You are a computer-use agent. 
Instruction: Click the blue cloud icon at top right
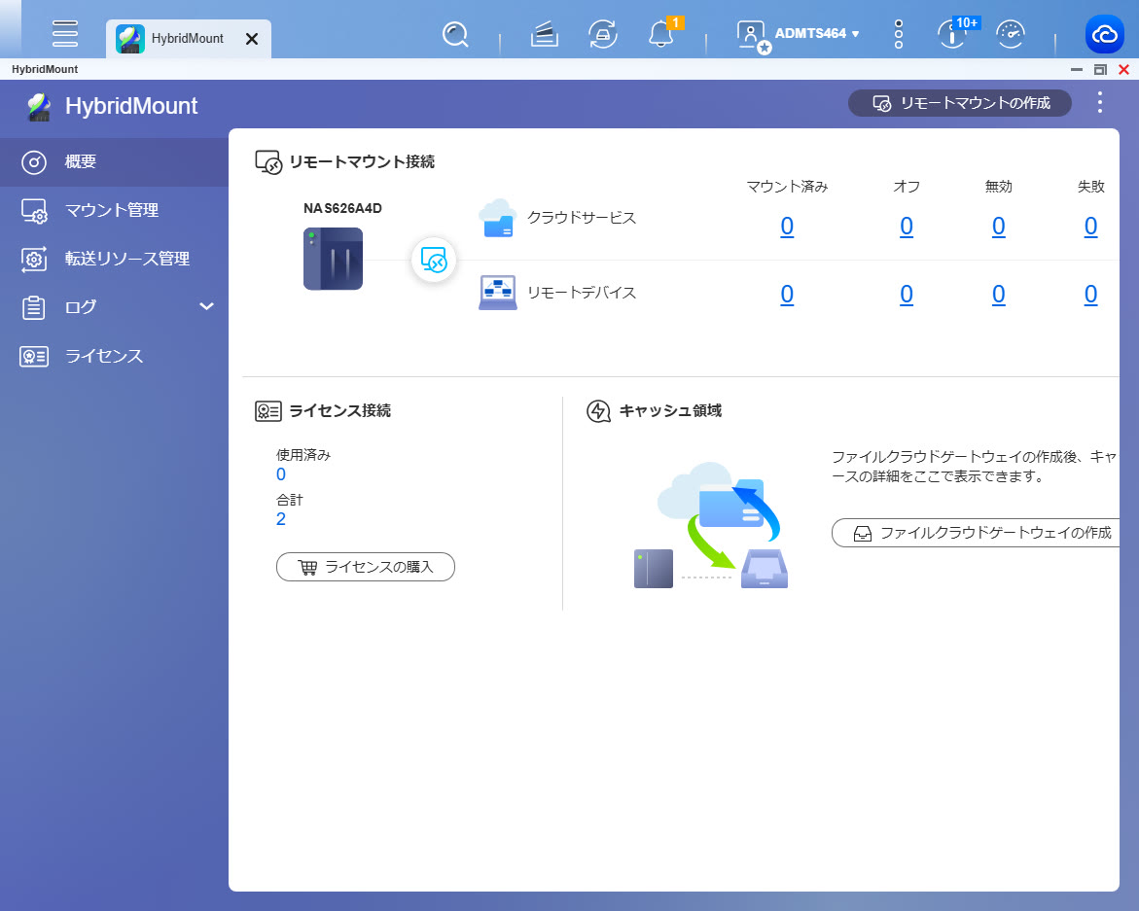click(1105, 35)
